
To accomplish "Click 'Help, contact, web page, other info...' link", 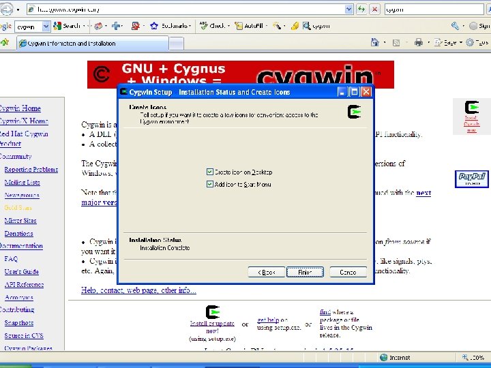I will 138,290.
